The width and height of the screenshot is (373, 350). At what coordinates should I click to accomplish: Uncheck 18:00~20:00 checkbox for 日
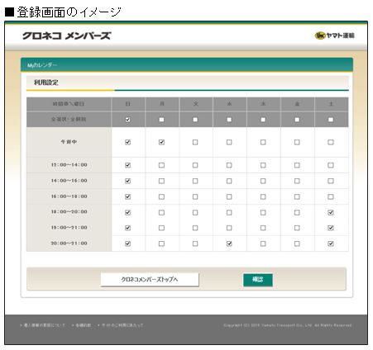point(127,212)
